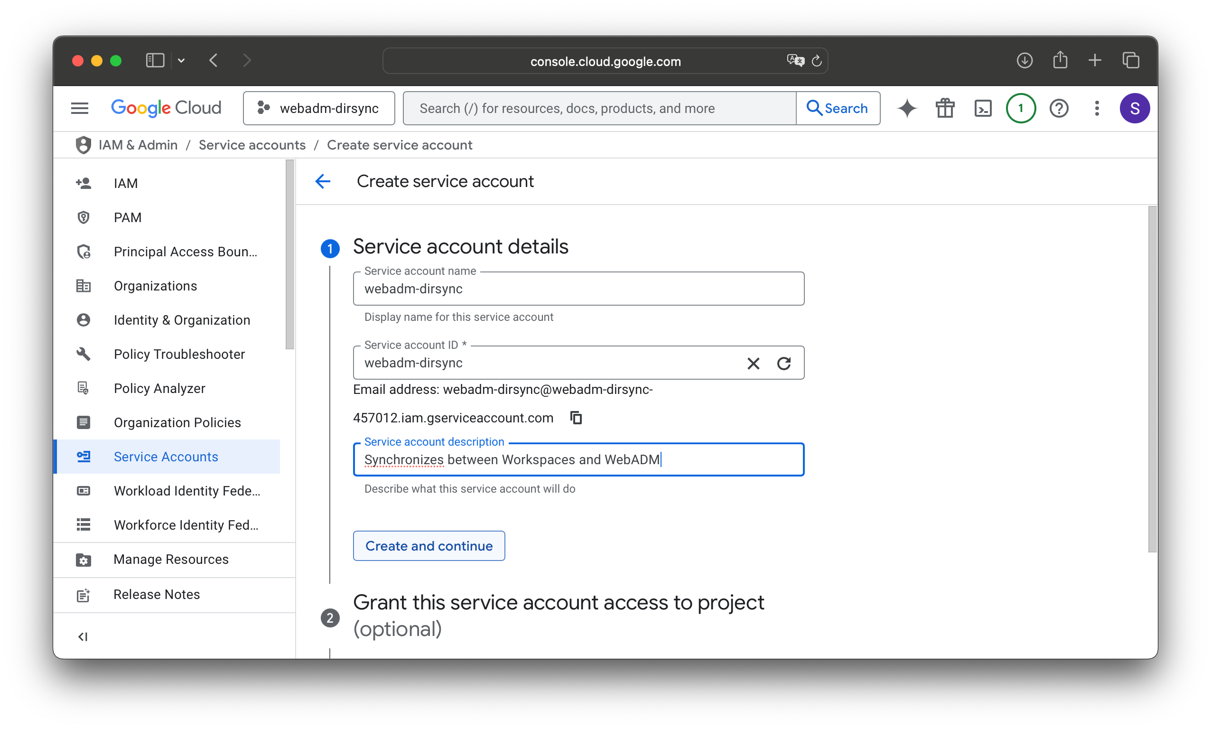Screen dimensions: 1211x729
Task: Click Create and continue button
Action: click(429, 546)
